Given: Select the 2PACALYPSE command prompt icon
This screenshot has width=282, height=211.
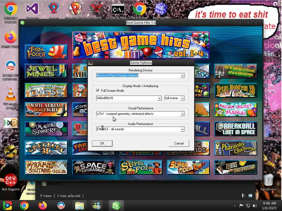Looking at the screenshot, I should tap(118, 10).
